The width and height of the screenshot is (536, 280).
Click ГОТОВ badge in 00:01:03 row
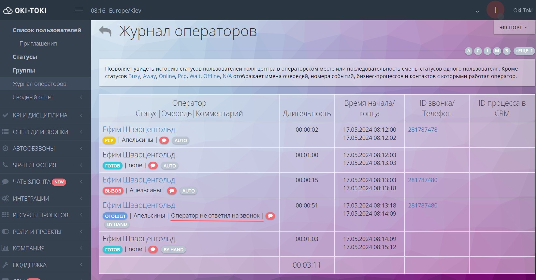tap(112, 249)
